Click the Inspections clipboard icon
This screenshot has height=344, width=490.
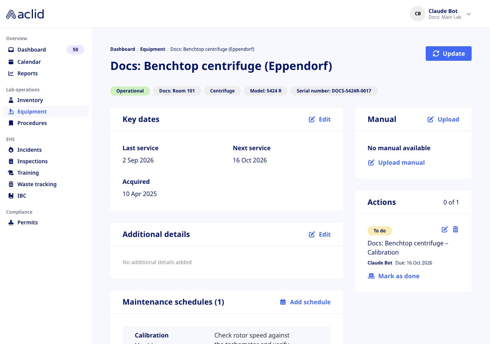click(x=11, y=161)
